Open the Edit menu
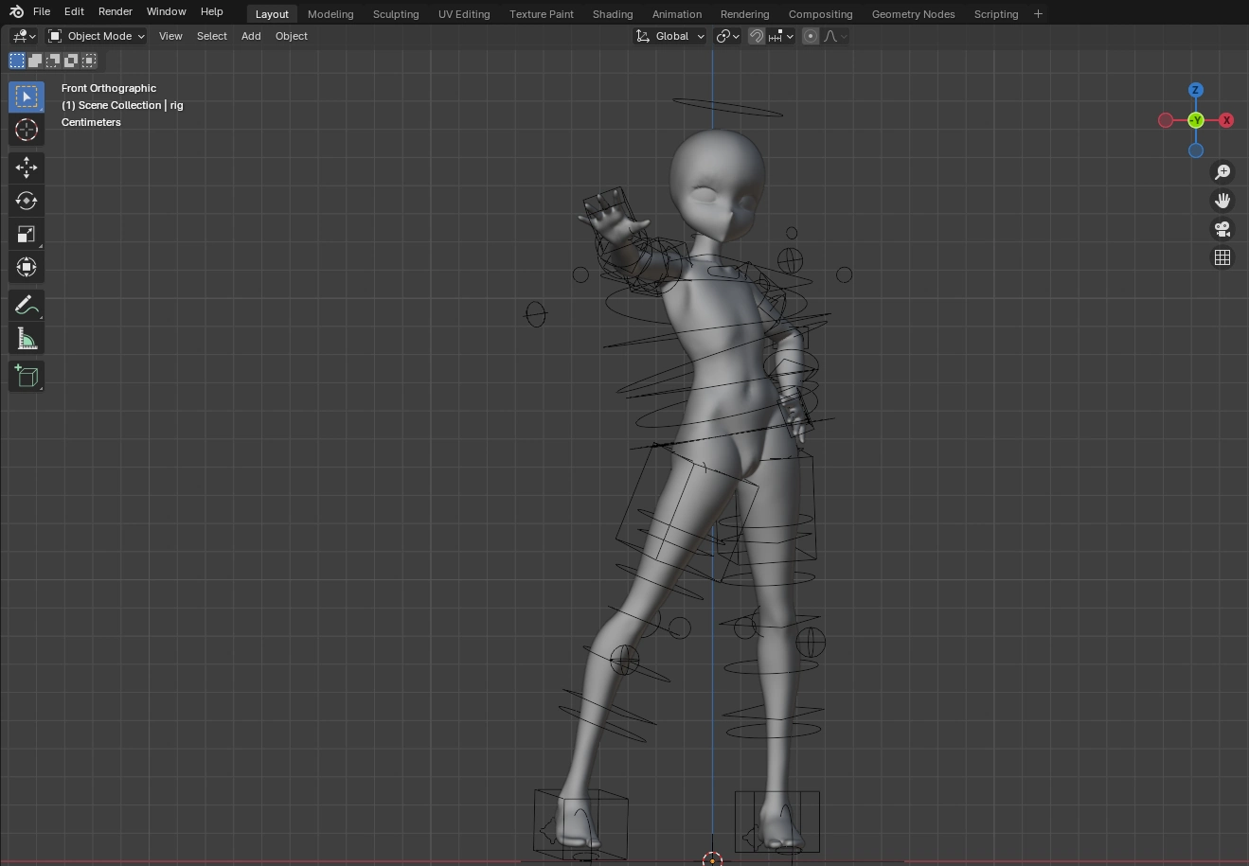The height and width of the screenshot is (866, 1249). tap(74, 11)
